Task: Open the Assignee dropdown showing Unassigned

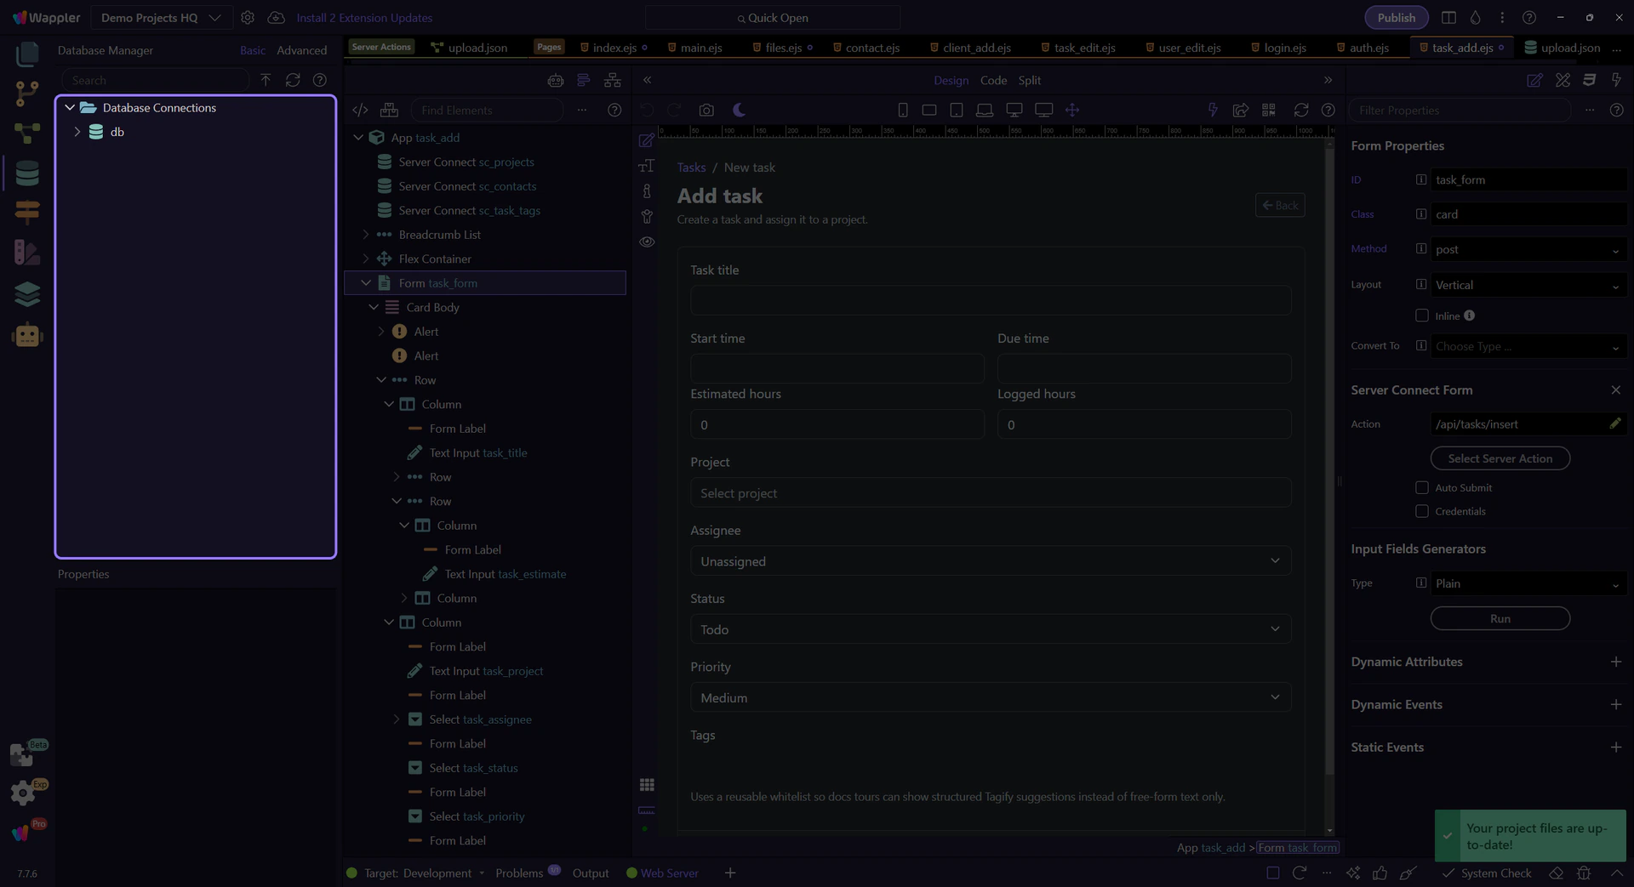Action: coord(990,561)
